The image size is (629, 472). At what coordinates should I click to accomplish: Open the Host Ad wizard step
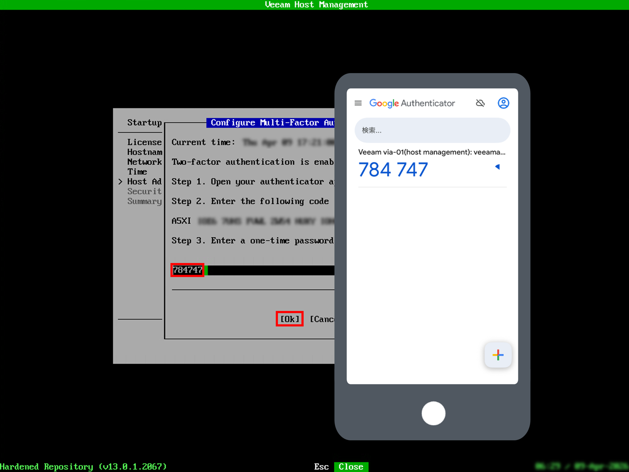(x=144, y=181)
